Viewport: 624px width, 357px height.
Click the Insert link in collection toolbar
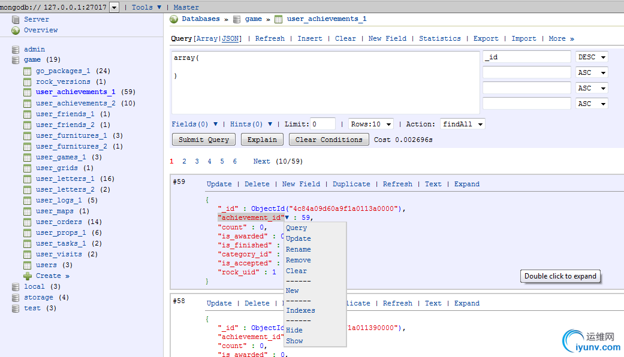pos(310,38)
